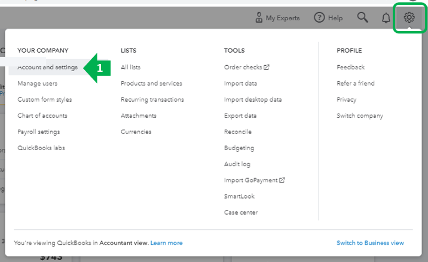Open the Audit log
The height and width of the screenshot is (262, 428).
(x=237, y=164)
